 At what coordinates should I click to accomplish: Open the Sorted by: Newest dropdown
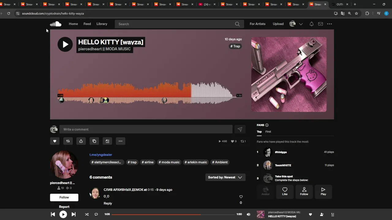pos(225,177)
